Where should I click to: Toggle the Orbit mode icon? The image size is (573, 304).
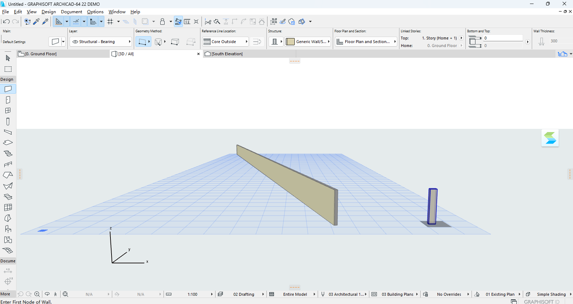pos(47,294)
